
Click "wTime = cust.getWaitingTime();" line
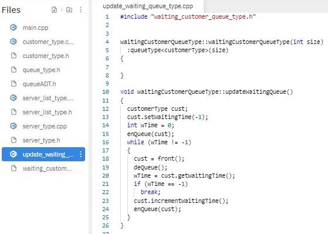click(184, 175)
